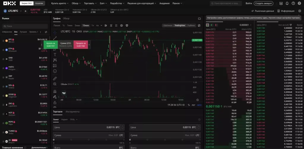Open chart candle type selector
The width and height of the screenshot is (304, 149).
[106, 25]
